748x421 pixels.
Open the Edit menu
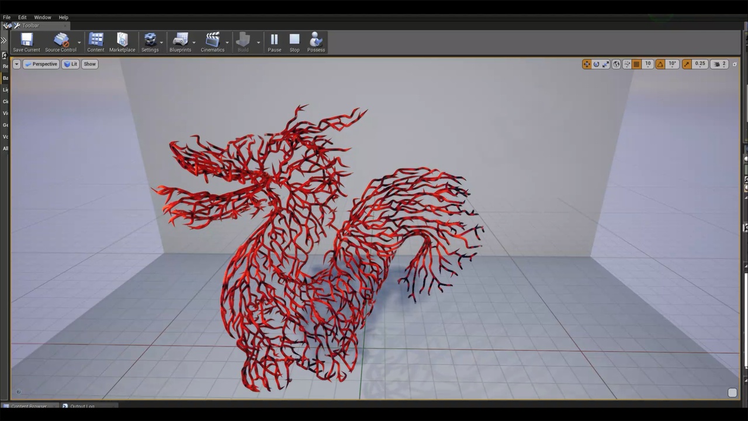[x=22, y=18]
